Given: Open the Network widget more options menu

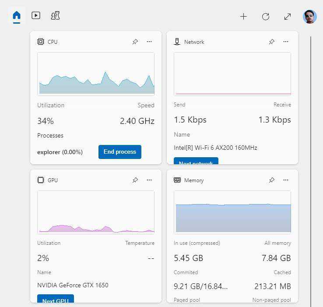Looking at the screenshot, I should pyautogui.click(x=286, y=42).
